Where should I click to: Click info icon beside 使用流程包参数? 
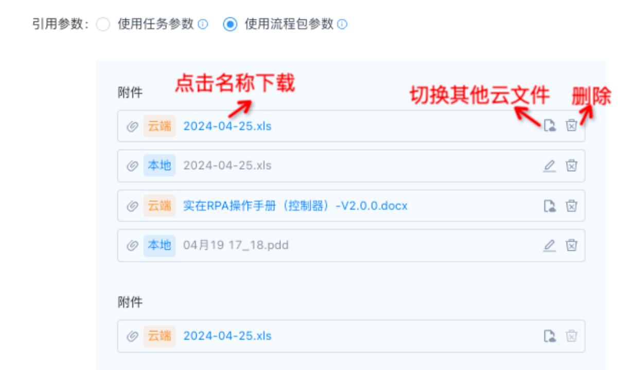pos(342,24)
